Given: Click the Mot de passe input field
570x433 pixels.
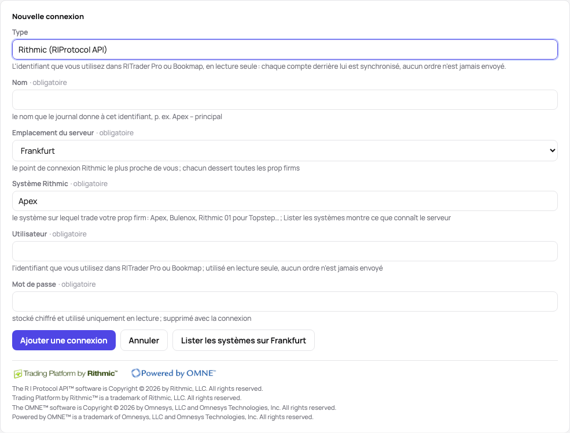Looking at the screenshot, I should click(285, 302).
